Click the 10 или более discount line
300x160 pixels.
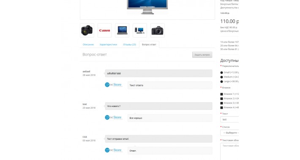point(229,42)
